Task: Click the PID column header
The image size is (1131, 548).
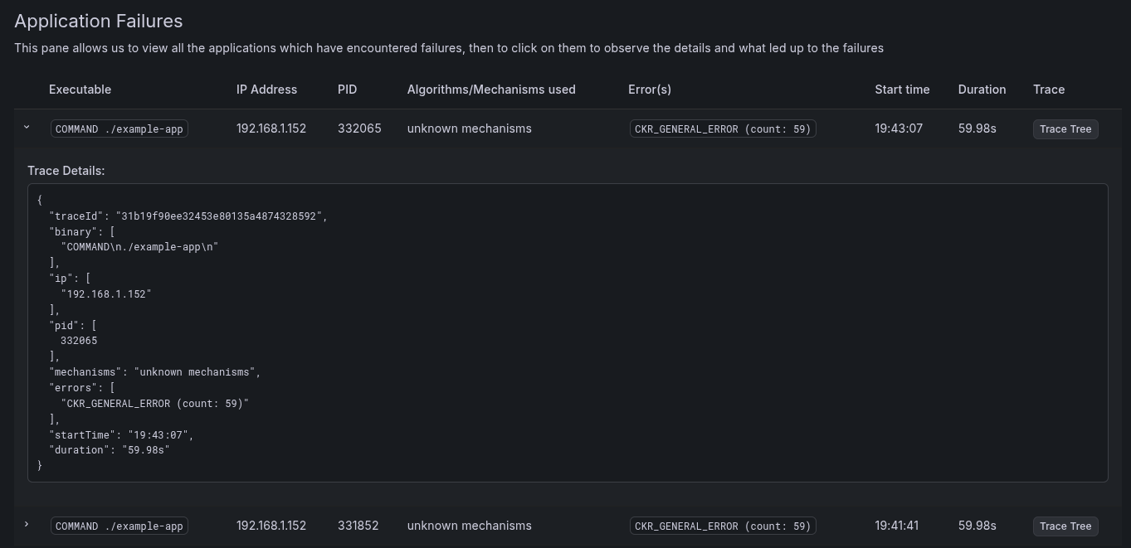Action: click(x=348, y=90)
